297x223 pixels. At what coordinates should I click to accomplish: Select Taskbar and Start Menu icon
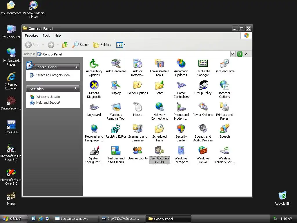click(116, 155)
